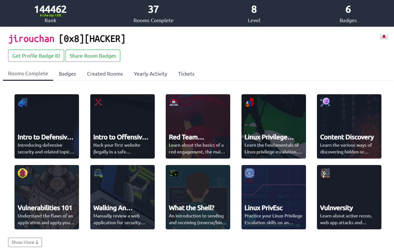394x248 pixels.
Task: Click the Linux PrivEsc room icon
Action: (250, 173)
